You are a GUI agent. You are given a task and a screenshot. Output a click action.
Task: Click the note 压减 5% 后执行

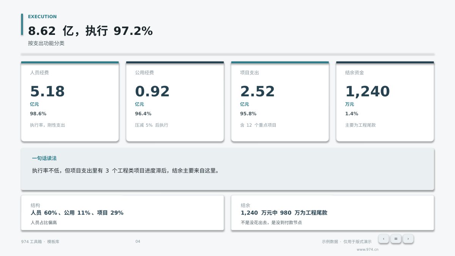click(152, 125)
